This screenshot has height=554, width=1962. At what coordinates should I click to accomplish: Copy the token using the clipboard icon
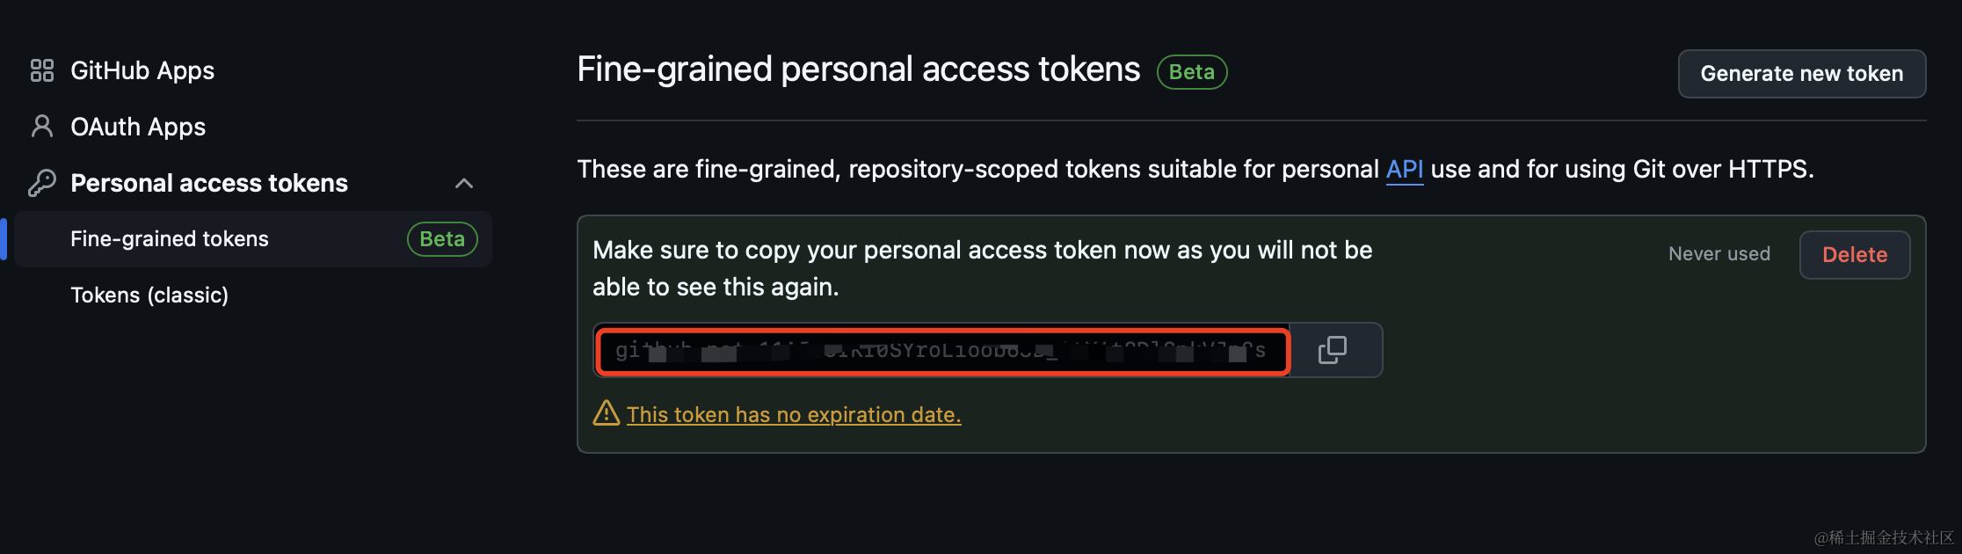point(1333,350)
